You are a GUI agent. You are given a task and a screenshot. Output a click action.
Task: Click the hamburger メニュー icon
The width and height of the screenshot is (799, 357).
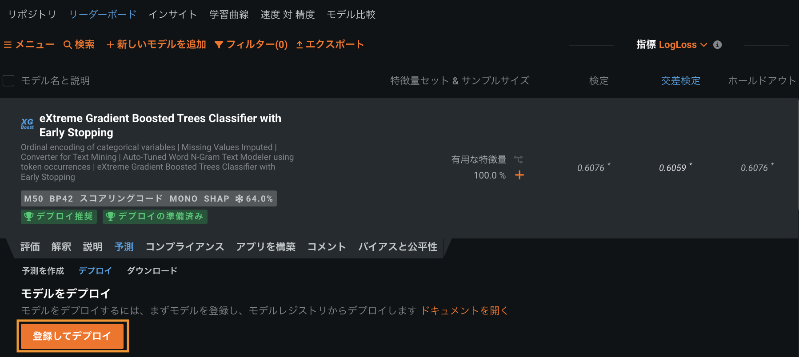(8, 45)
